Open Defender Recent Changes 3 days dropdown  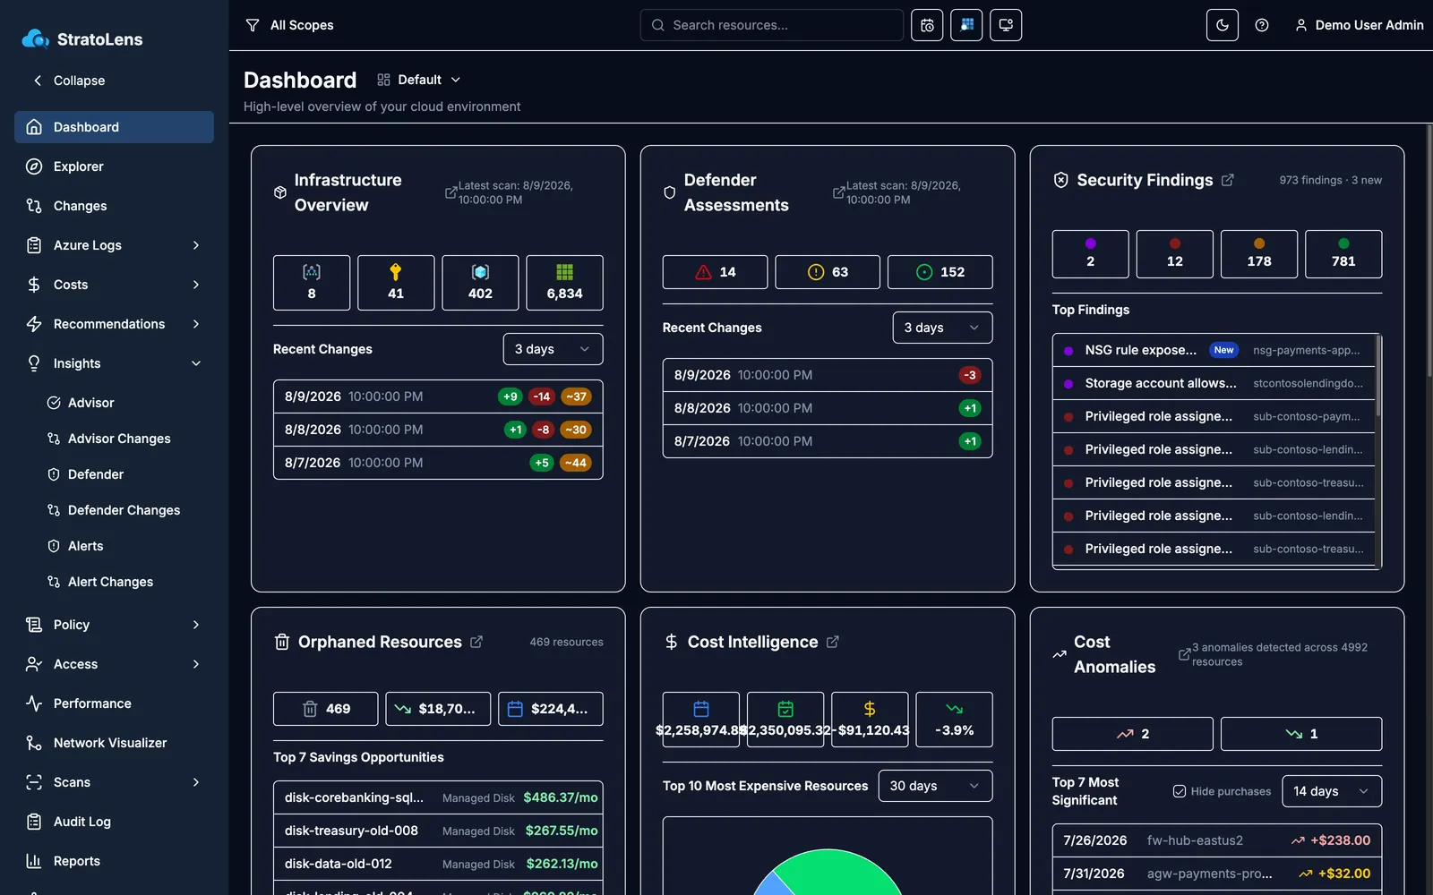tap(942, 328)
